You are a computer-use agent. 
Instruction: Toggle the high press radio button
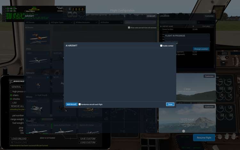(11, 91)
